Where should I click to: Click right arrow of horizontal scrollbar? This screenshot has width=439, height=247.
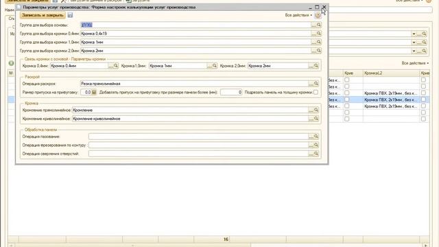pyautogui.click(x=426, y=246)
